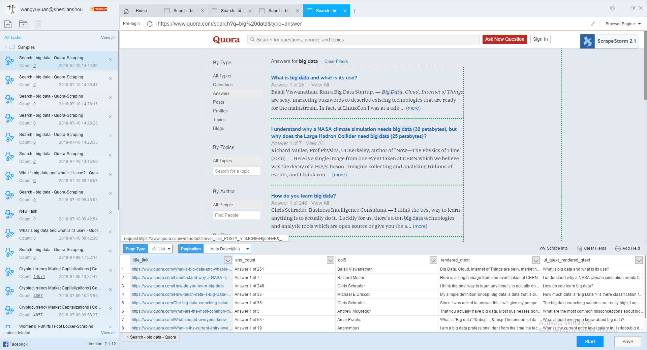This screenshot has width=647, height=350.
Task: Switch to first Search - bi... tab
Action: [x=184, y=11]
